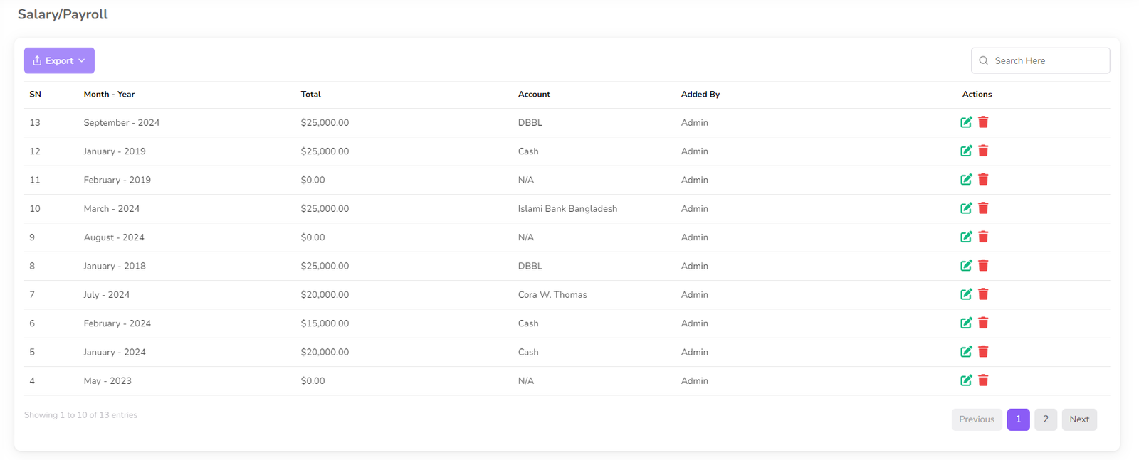Delete the August - 2024 payroll entry
1139x460 pixels.
tap(983, 237)
